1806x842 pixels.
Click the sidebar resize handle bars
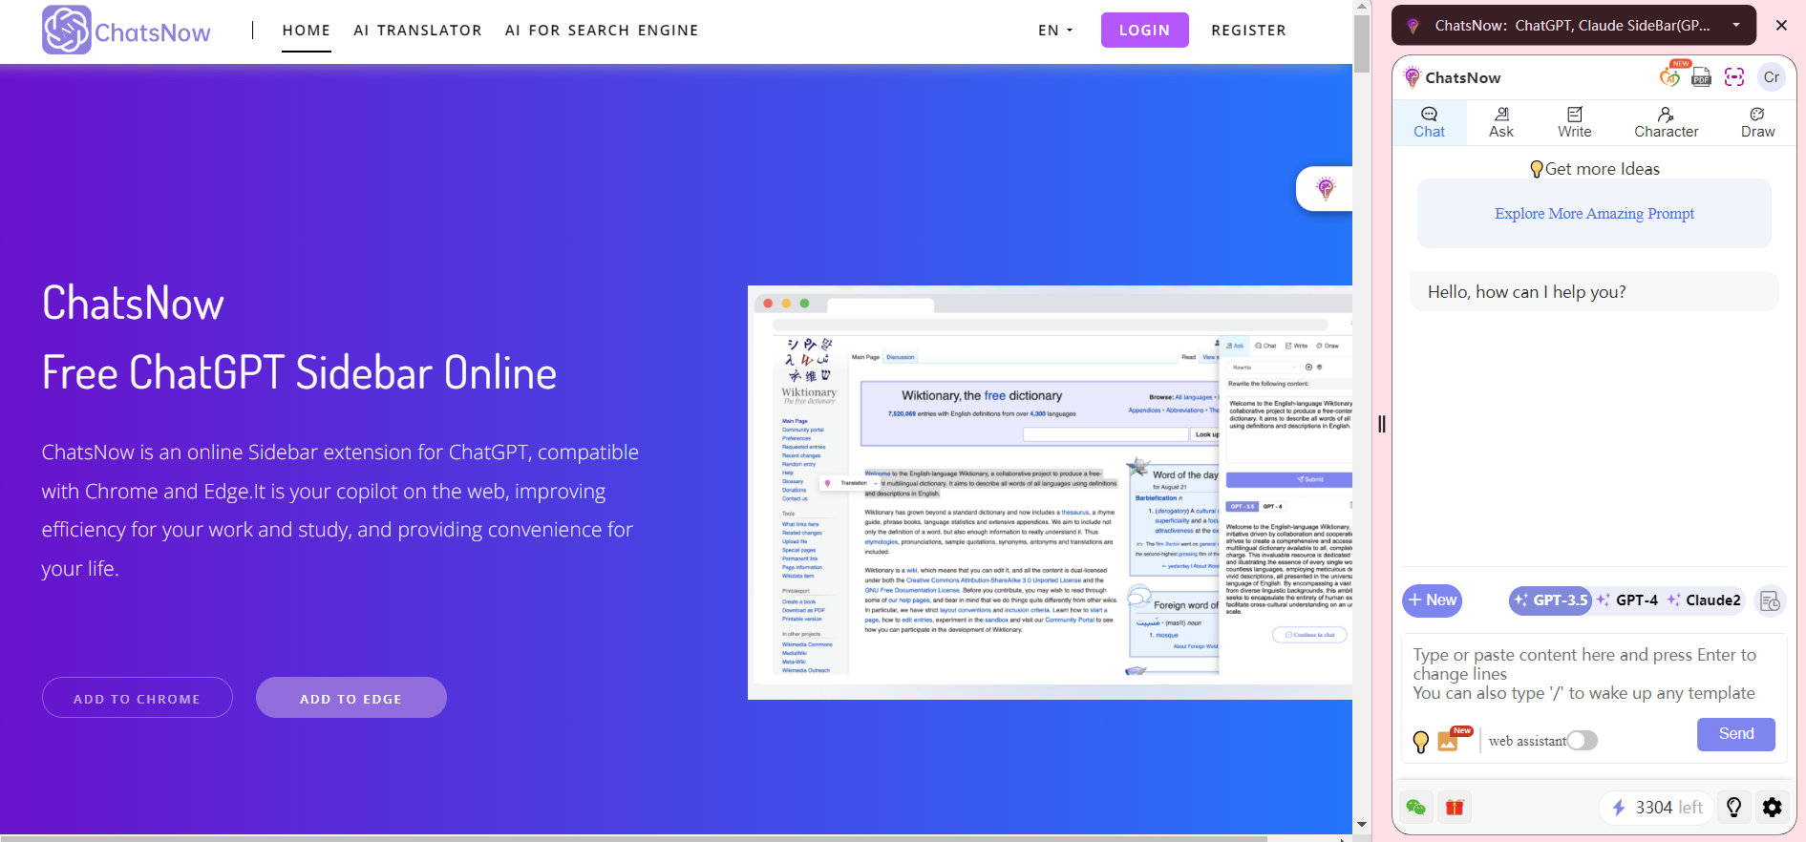tap(1382, 424)
